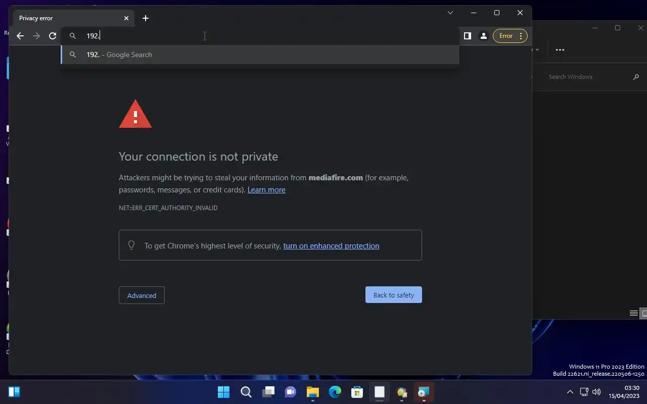Choose the "192. - Google Search" suggestion
This screenshot has width=647, height=404.
[x=260, y=55]
